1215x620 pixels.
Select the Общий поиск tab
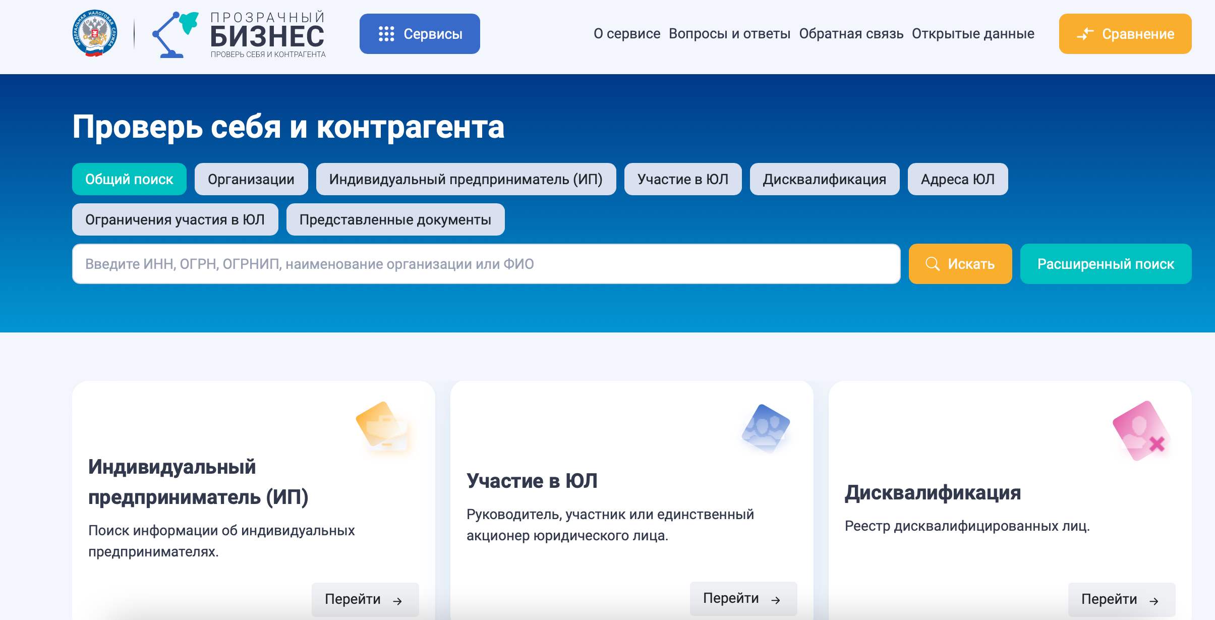(129, 179)
